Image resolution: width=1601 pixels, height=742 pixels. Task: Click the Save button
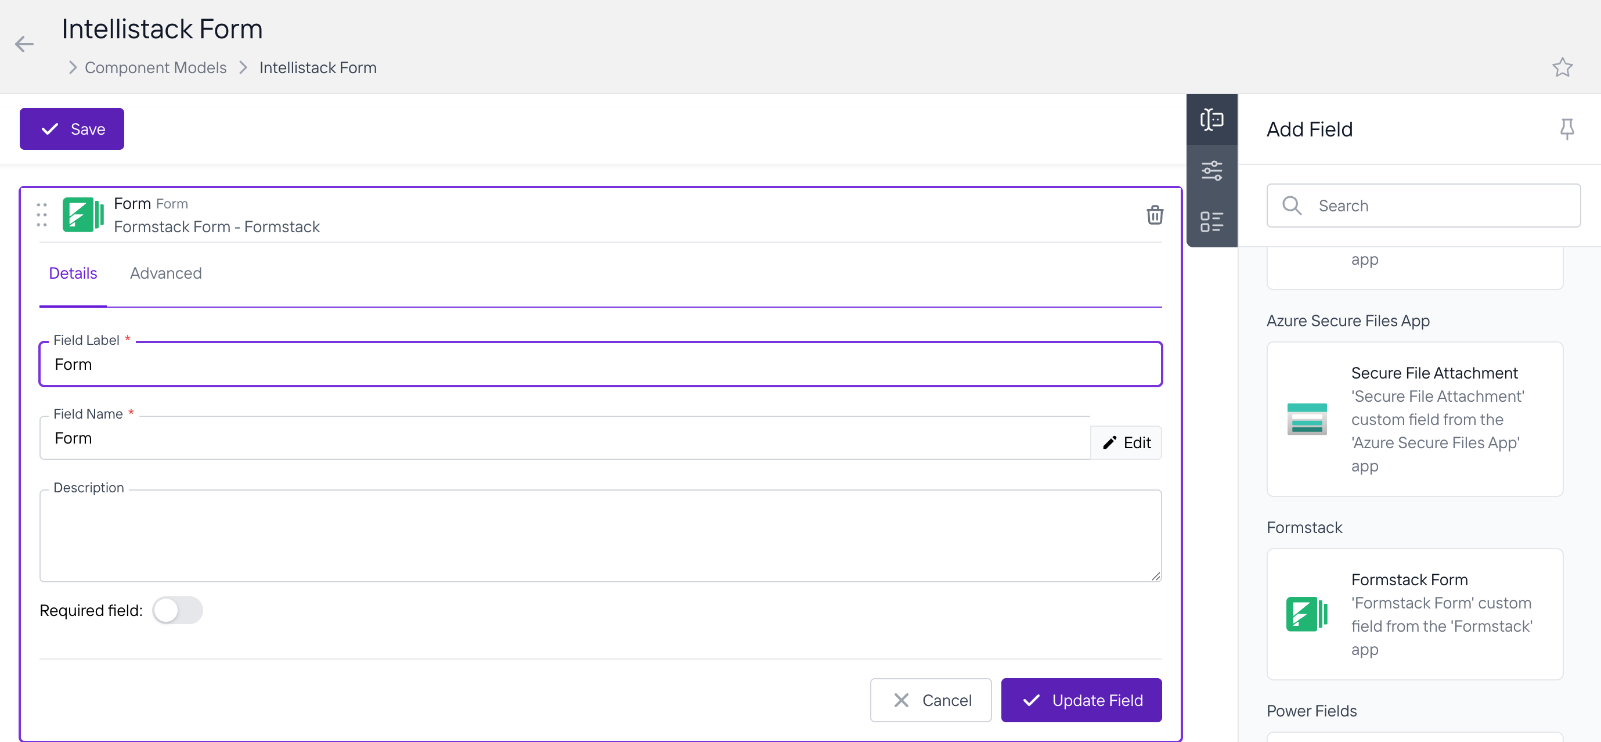72,129
